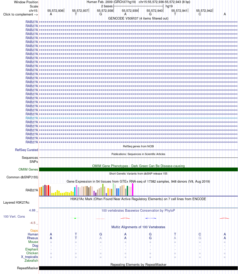Click the blue PhyloP conservation mark
238x274 pixels.
151,218
